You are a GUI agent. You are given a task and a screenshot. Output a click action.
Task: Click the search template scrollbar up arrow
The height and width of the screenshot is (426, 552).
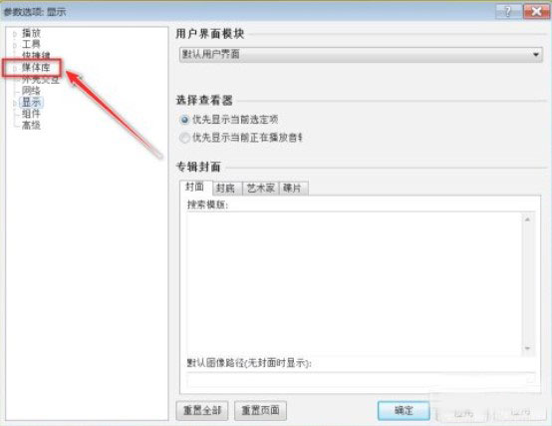pos(527,219)
